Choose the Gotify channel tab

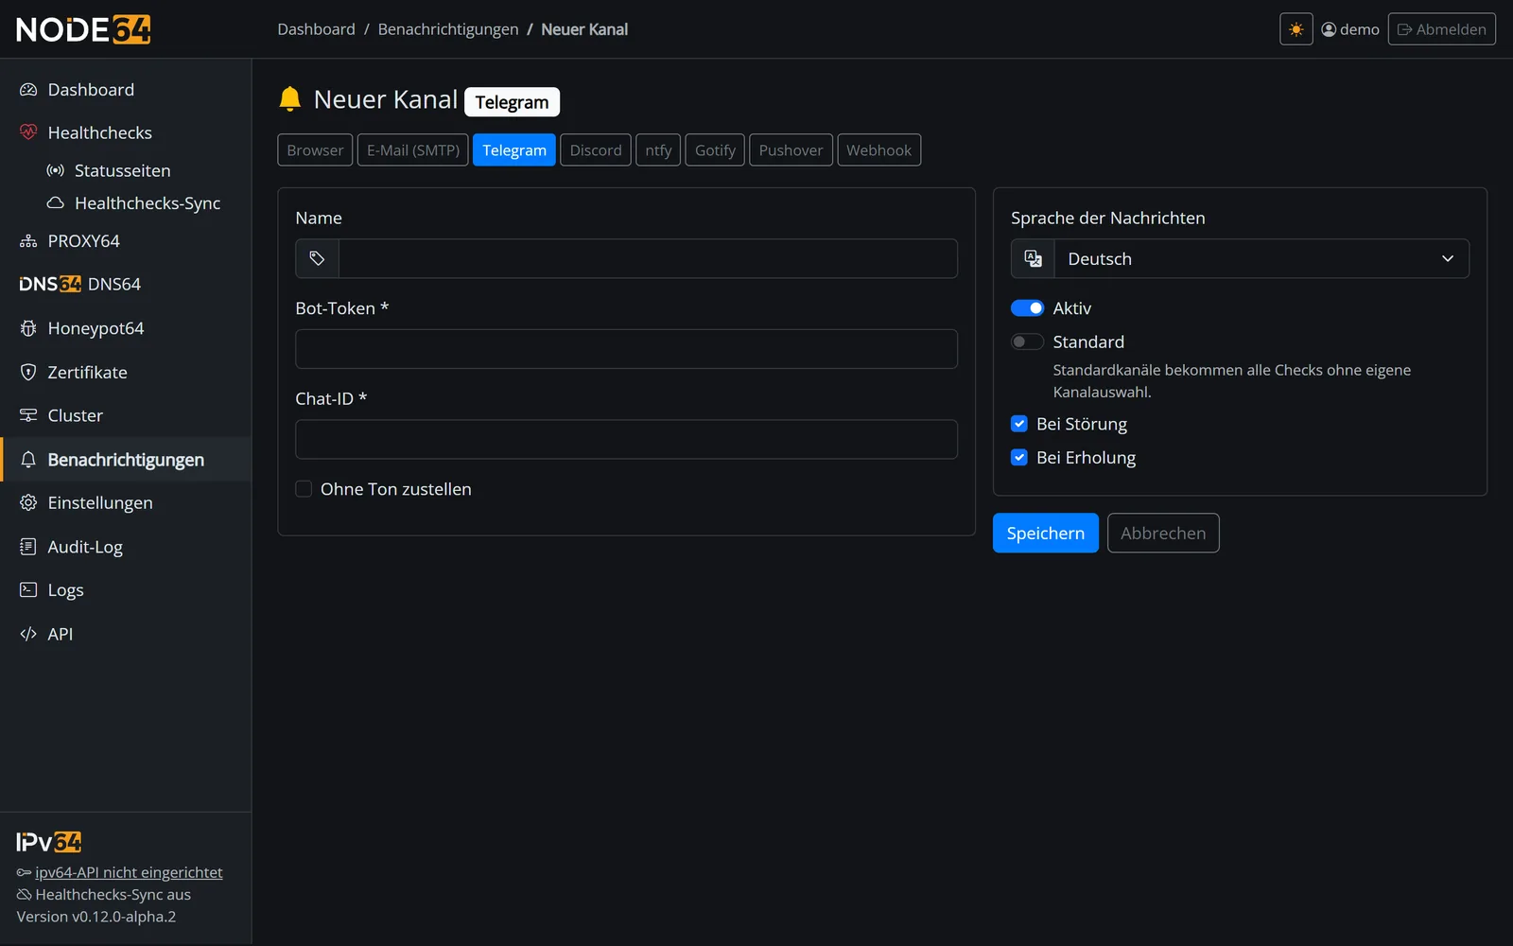715,149
